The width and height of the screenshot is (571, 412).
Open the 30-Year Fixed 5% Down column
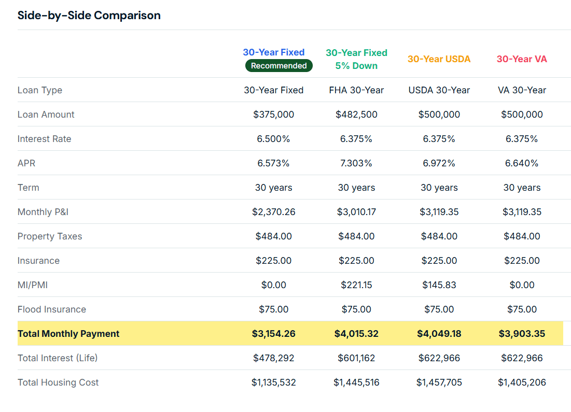click(x=356, y=59)
